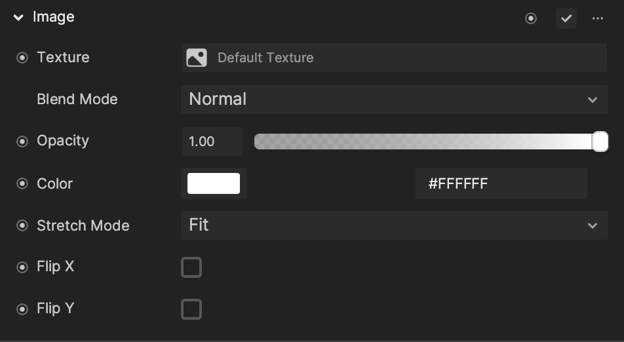
Task: Collapse the Image section chevron
Action: [x=18, y=18]
